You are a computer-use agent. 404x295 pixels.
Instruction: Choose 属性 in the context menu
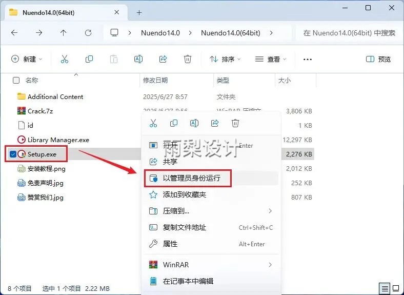pos(211,244)
